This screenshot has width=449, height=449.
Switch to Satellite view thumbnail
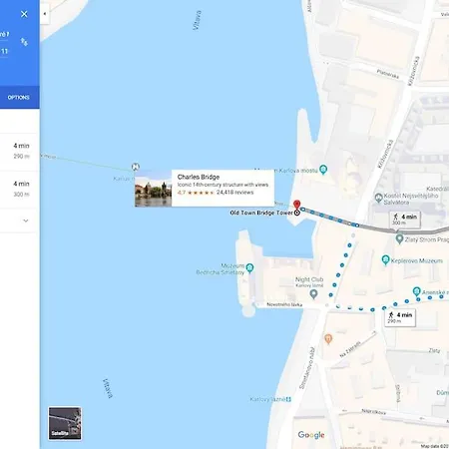tap(65, 423)
